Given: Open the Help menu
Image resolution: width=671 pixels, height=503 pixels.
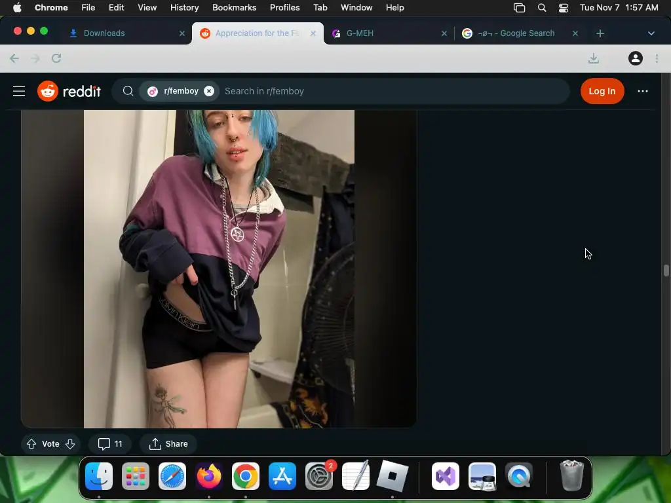Looking at the screenshot, I should pyautogui.click(x=394, y=7).
